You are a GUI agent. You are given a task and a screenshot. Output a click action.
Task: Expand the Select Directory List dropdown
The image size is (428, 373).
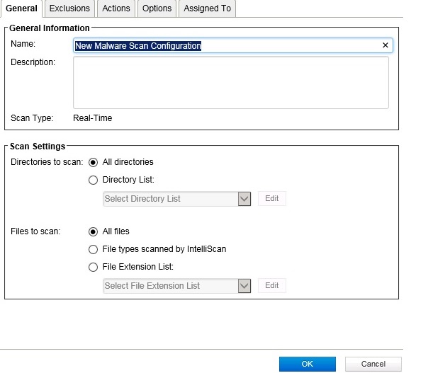[x=244, y=199]
